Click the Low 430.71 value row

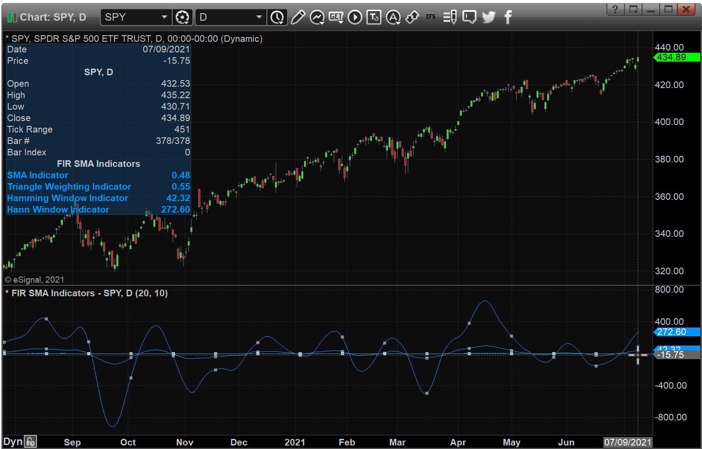click(x=99, y=107)
